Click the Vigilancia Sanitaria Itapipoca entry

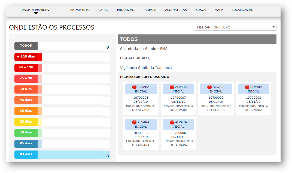pyautogui.click(x=146, y=68)
